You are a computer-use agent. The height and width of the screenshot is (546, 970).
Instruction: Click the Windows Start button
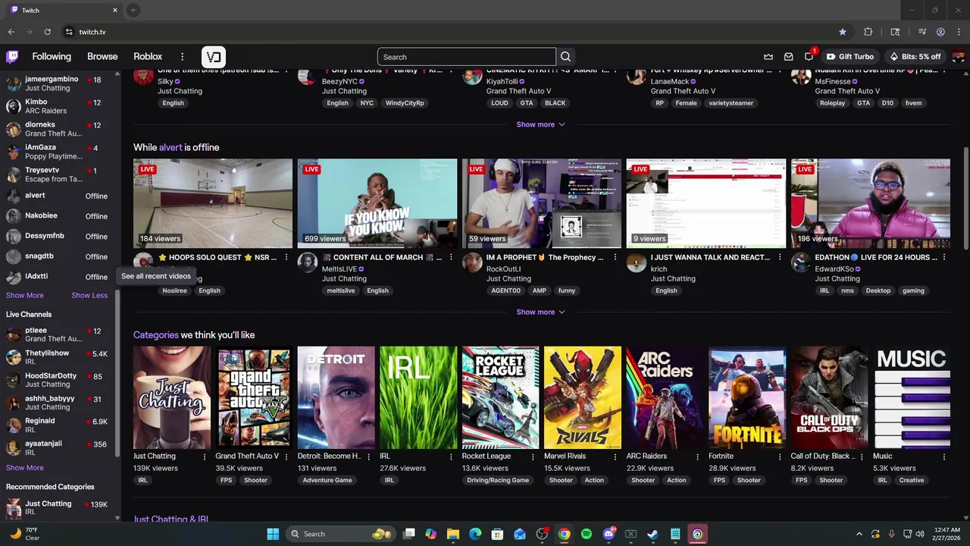click(x=273, y=534)
